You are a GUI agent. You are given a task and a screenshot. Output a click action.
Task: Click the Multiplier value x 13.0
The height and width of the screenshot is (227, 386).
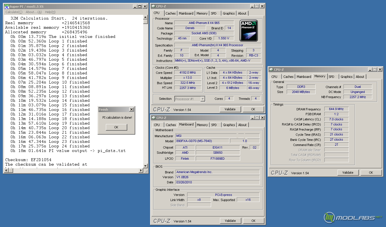coord(188,78)
